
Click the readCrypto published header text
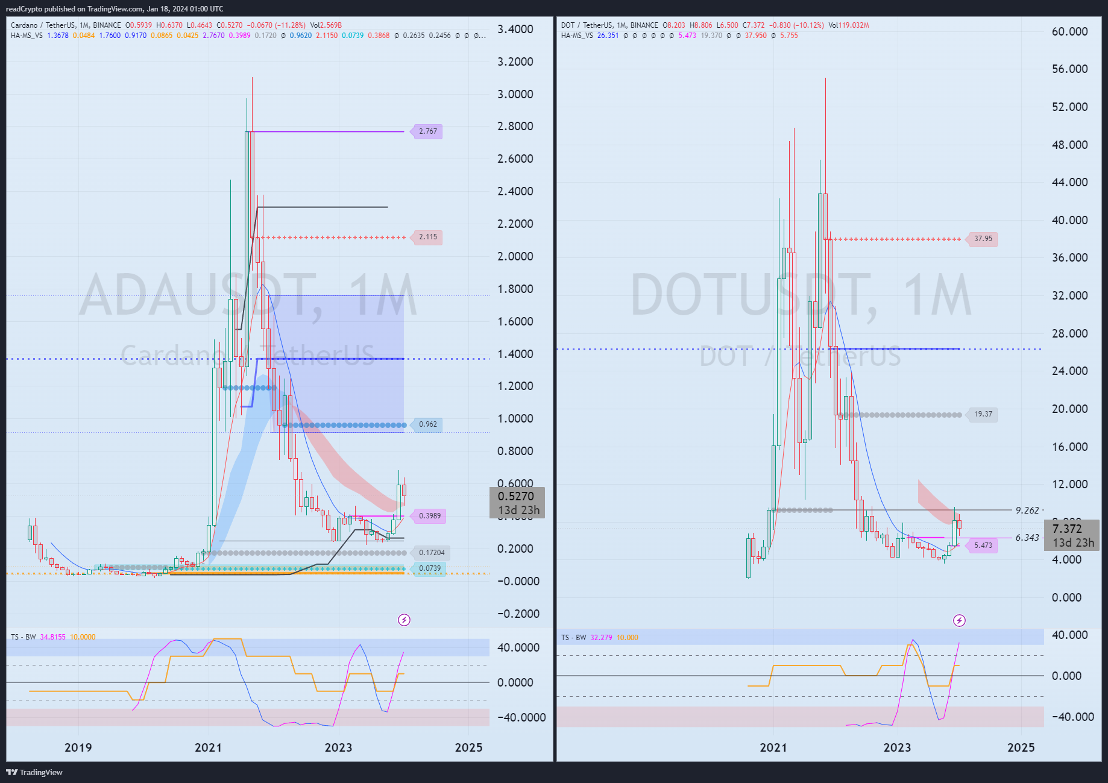pyautogui.click(x=115, y=9)
